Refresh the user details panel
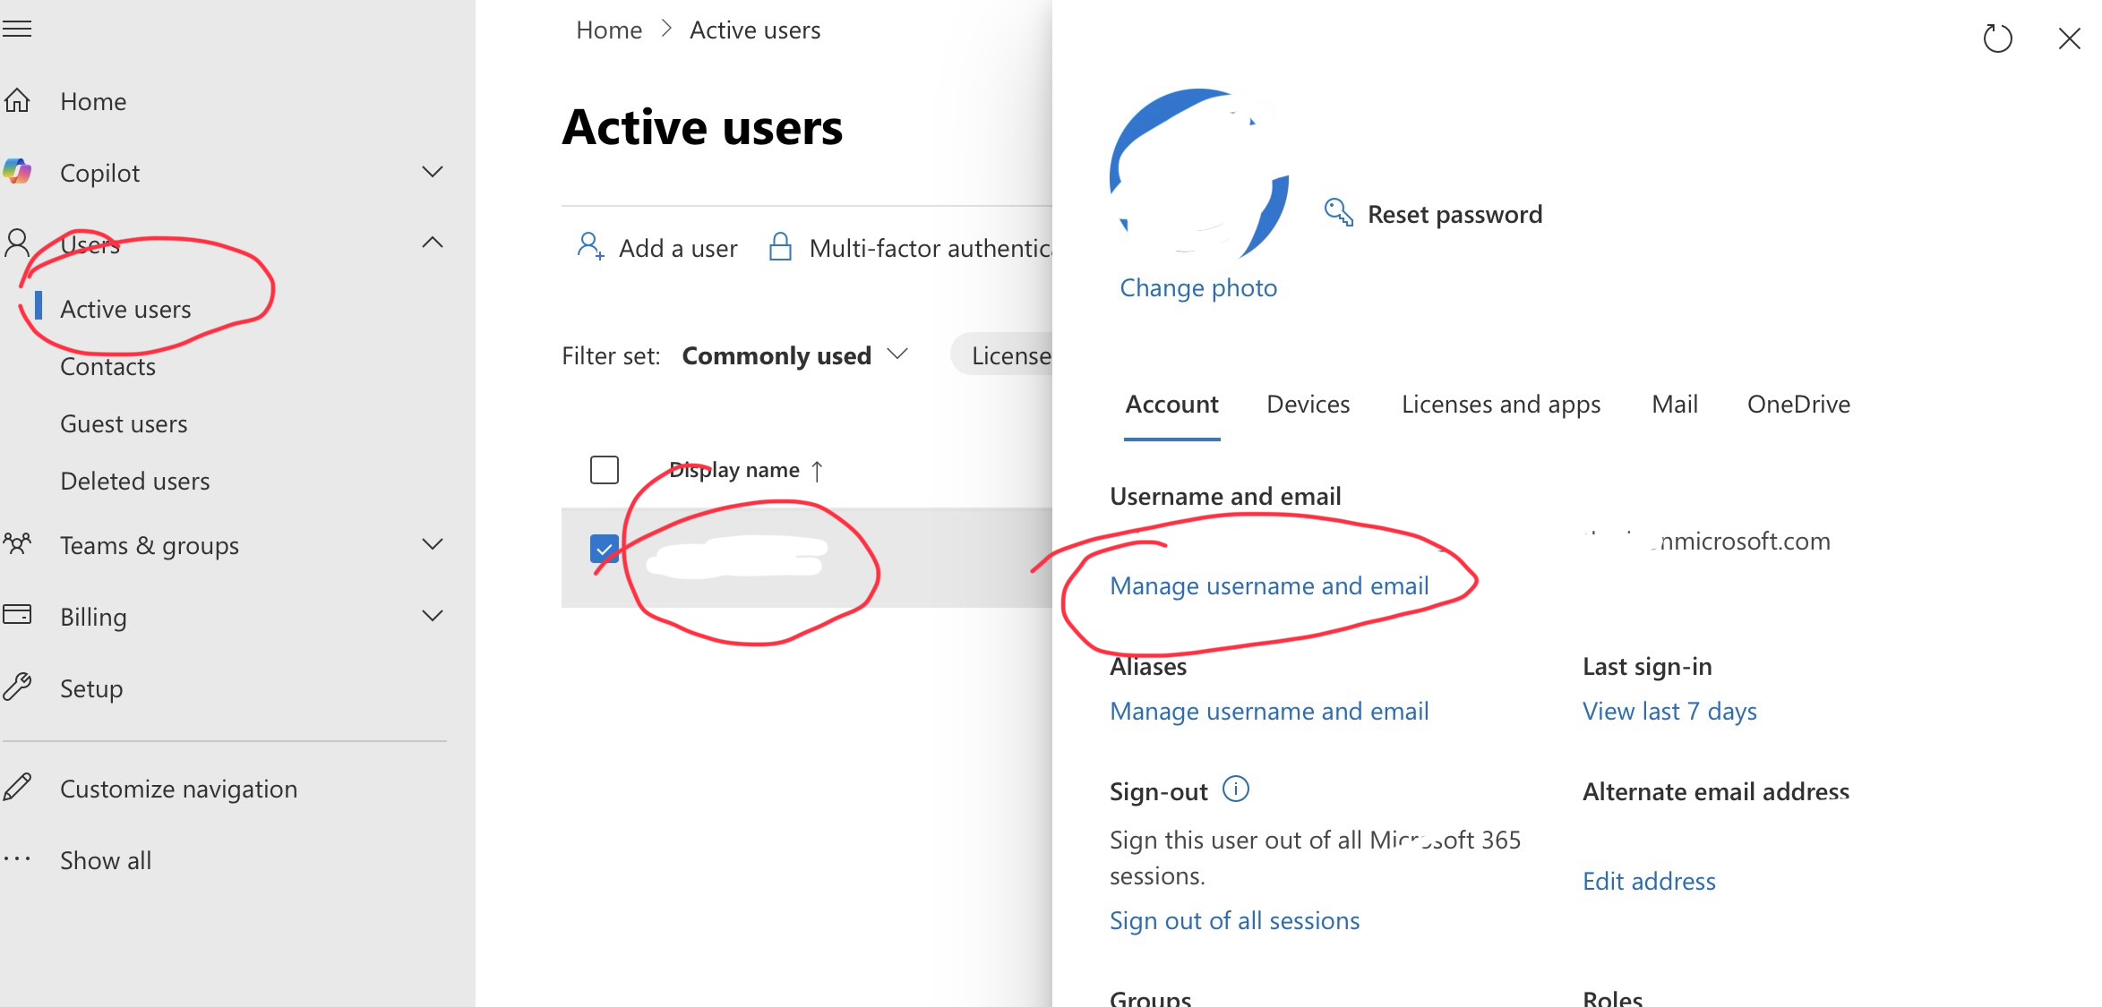2102x1007 pixels. tap(1997, 38)
